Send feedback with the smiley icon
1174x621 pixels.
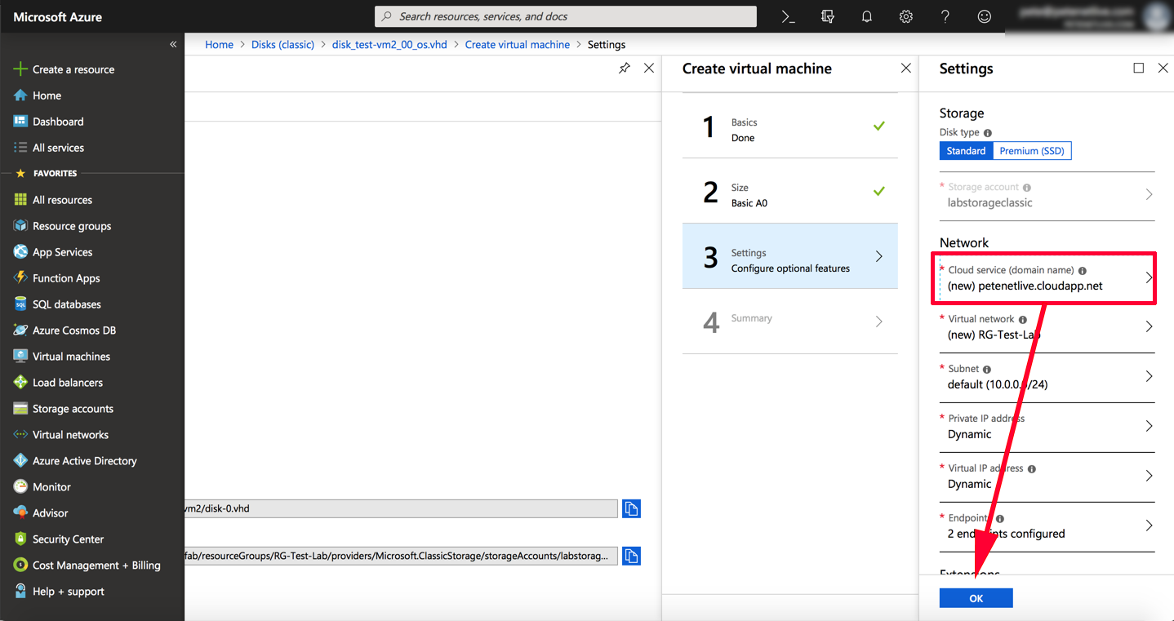point(985,16)
